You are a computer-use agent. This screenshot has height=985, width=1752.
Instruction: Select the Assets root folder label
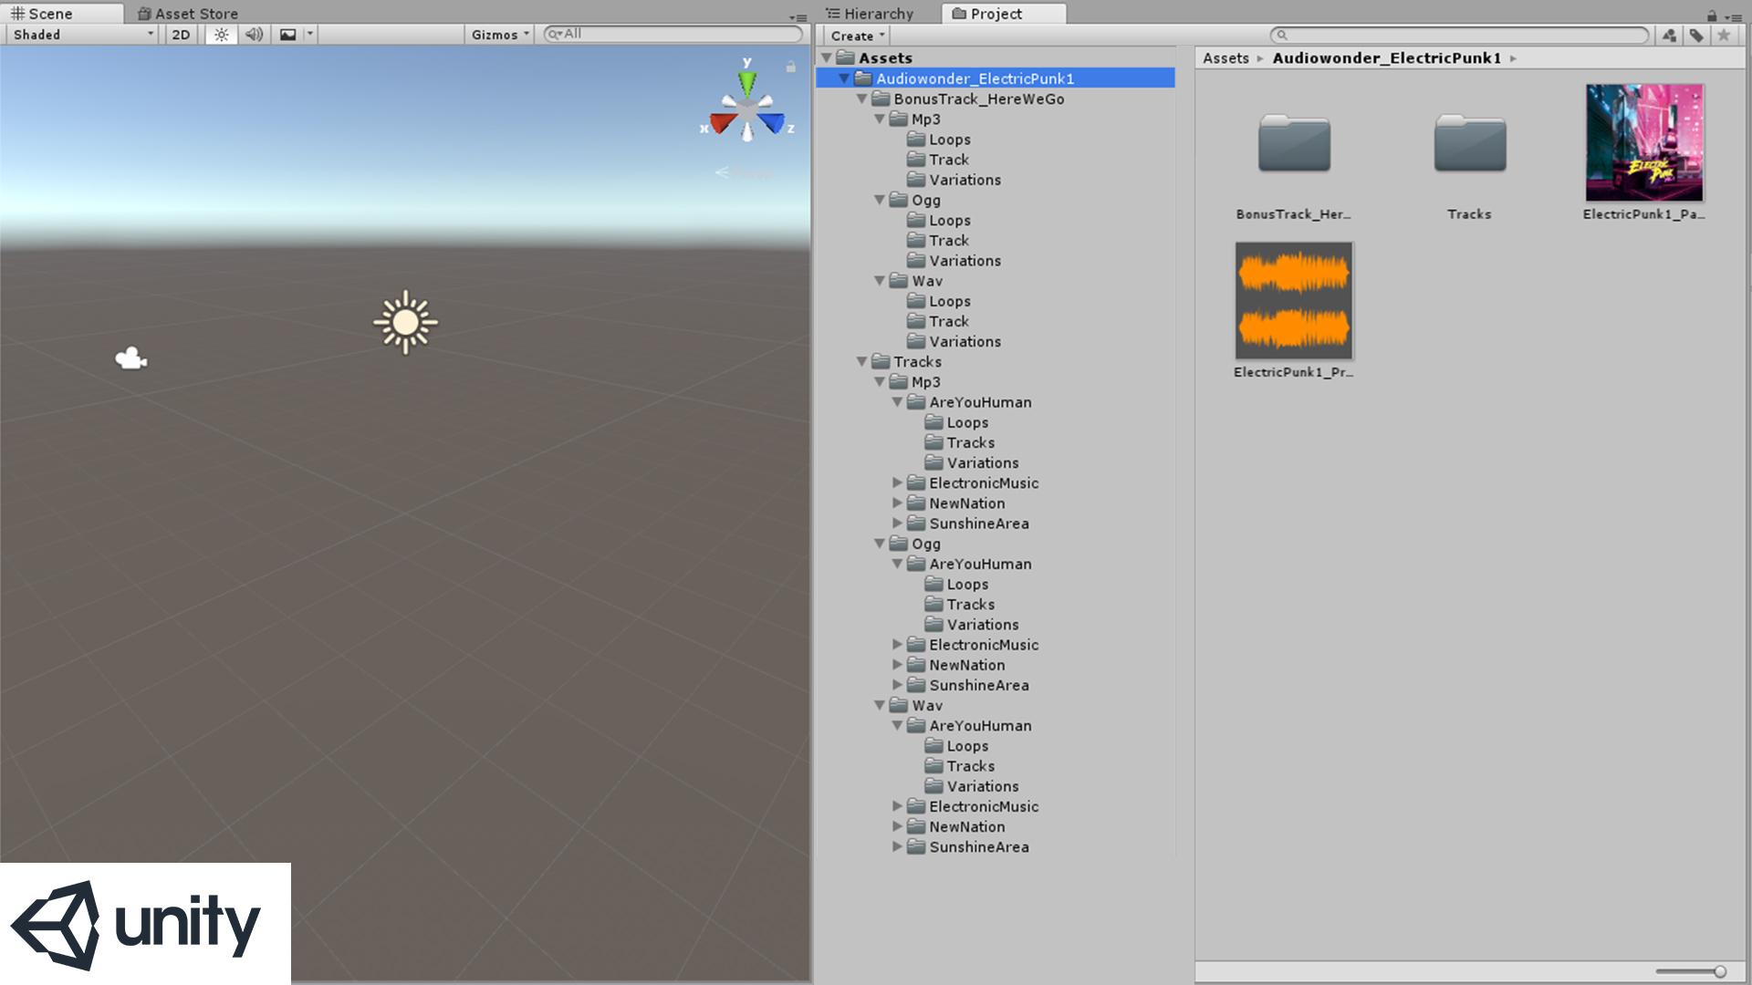click(x=885, y=57)
